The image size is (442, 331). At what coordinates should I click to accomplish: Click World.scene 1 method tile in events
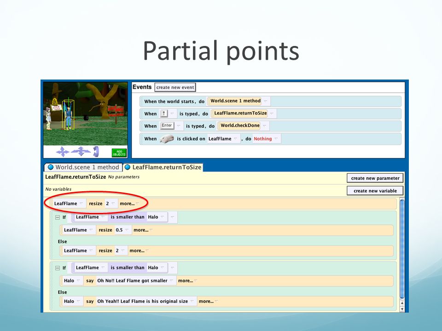point(235,101)
